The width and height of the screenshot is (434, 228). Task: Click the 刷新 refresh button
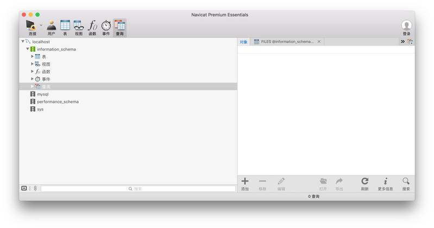tap(365, 184)
